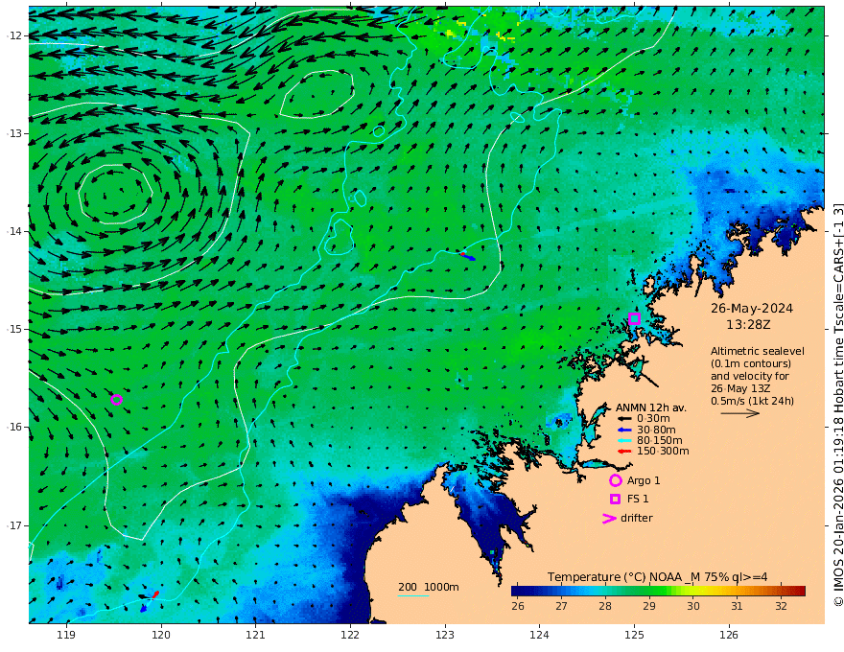Click the vertical IMOS copyright text
844x652 pixels.
point(837,405)
